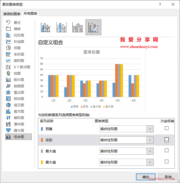
Task: Click the 系列名称 column header
Action: [x=47, y=121]
